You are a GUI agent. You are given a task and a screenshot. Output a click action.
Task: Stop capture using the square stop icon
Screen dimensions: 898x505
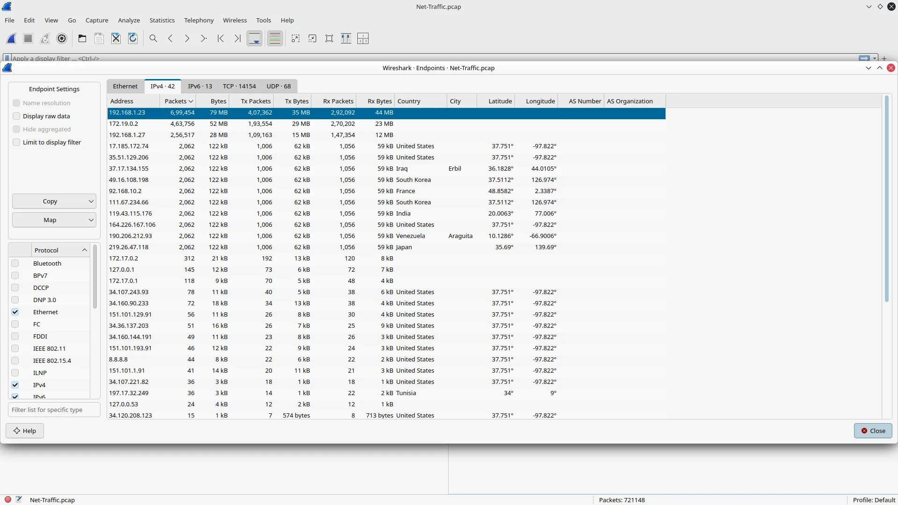28,38
